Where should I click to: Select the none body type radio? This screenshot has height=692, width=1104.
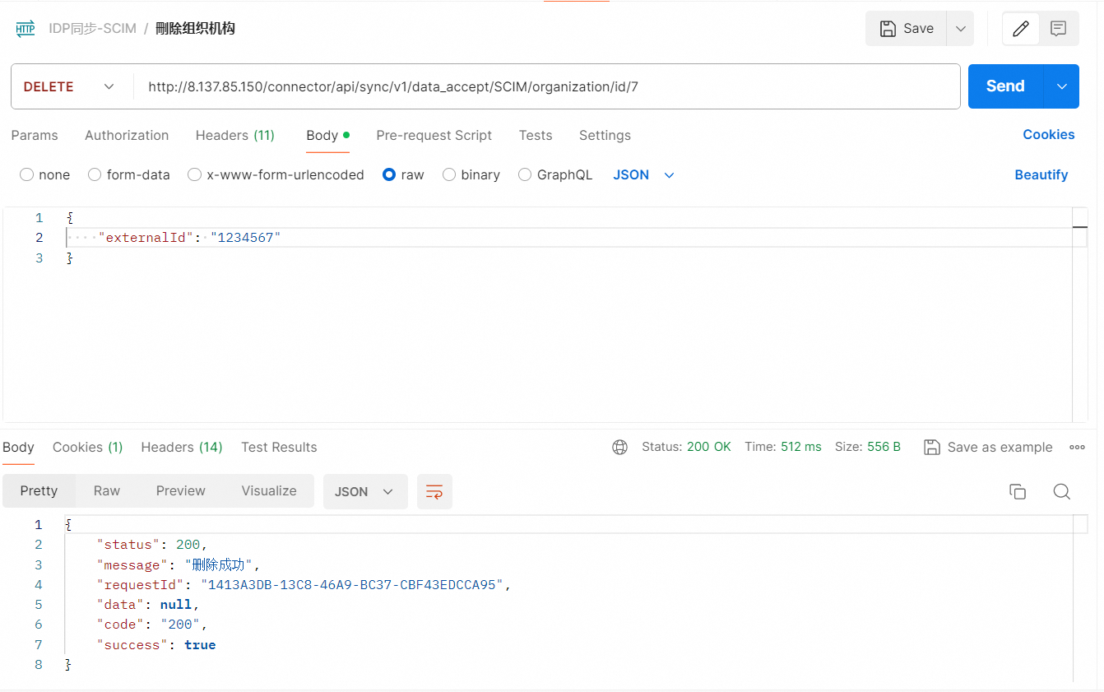click(27, 174)
